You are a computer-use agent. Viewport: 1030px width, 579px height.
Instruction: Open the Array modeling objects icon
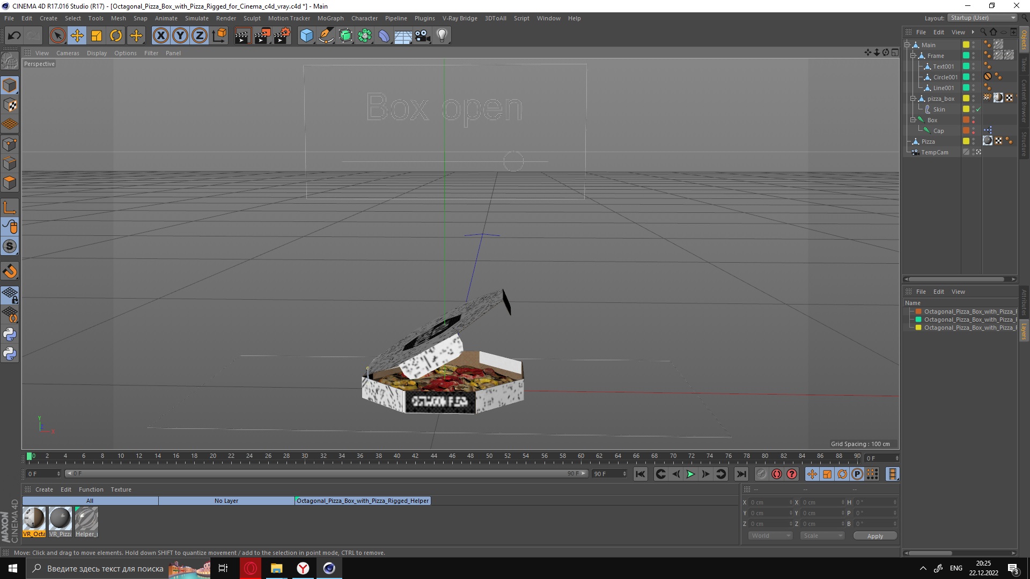point(365,36)
